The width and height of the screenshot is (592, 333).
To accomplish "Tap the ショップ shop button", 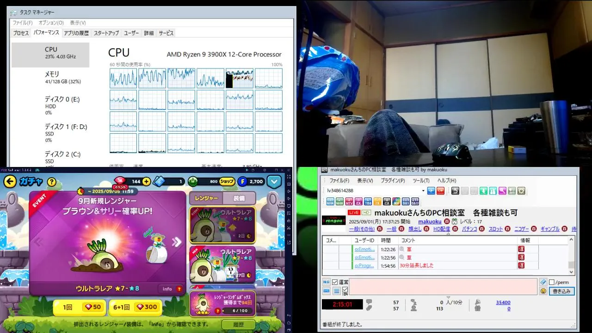I will (x=227, y=182).
